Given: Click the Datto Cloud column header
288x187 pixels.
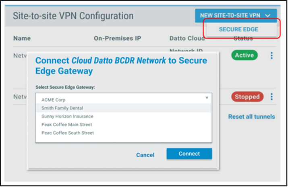Looking at the screenshot, I should 187,38.
